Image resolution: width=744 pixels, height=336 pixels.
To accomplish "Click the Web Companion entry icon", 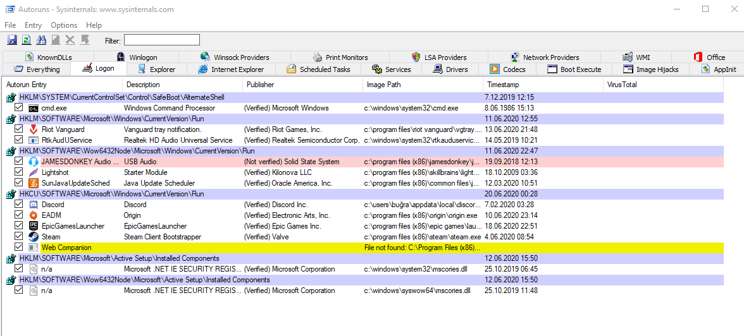I will click(x=33, y=248).
